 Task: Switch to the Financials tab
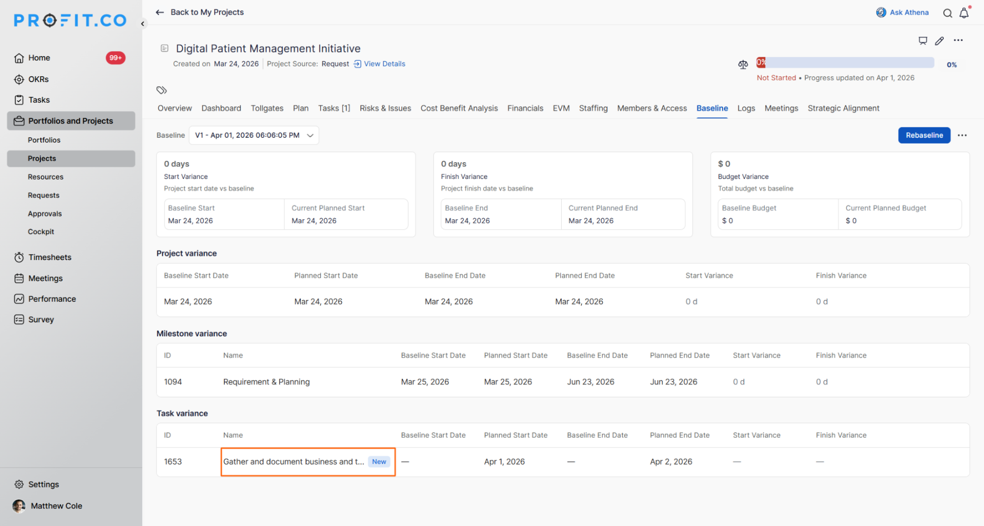(525, 108)
